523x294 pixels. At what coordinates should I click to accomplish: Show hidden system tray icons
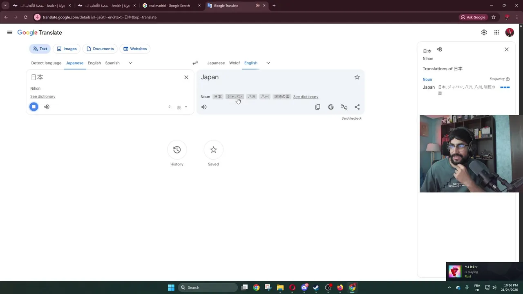coord(449,287)
